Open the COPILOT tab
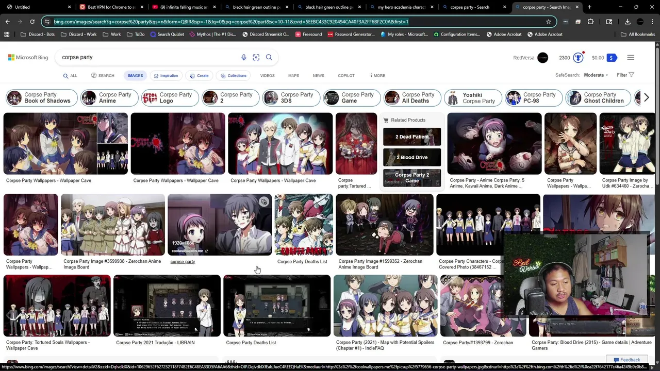 [x=346, y=76]
